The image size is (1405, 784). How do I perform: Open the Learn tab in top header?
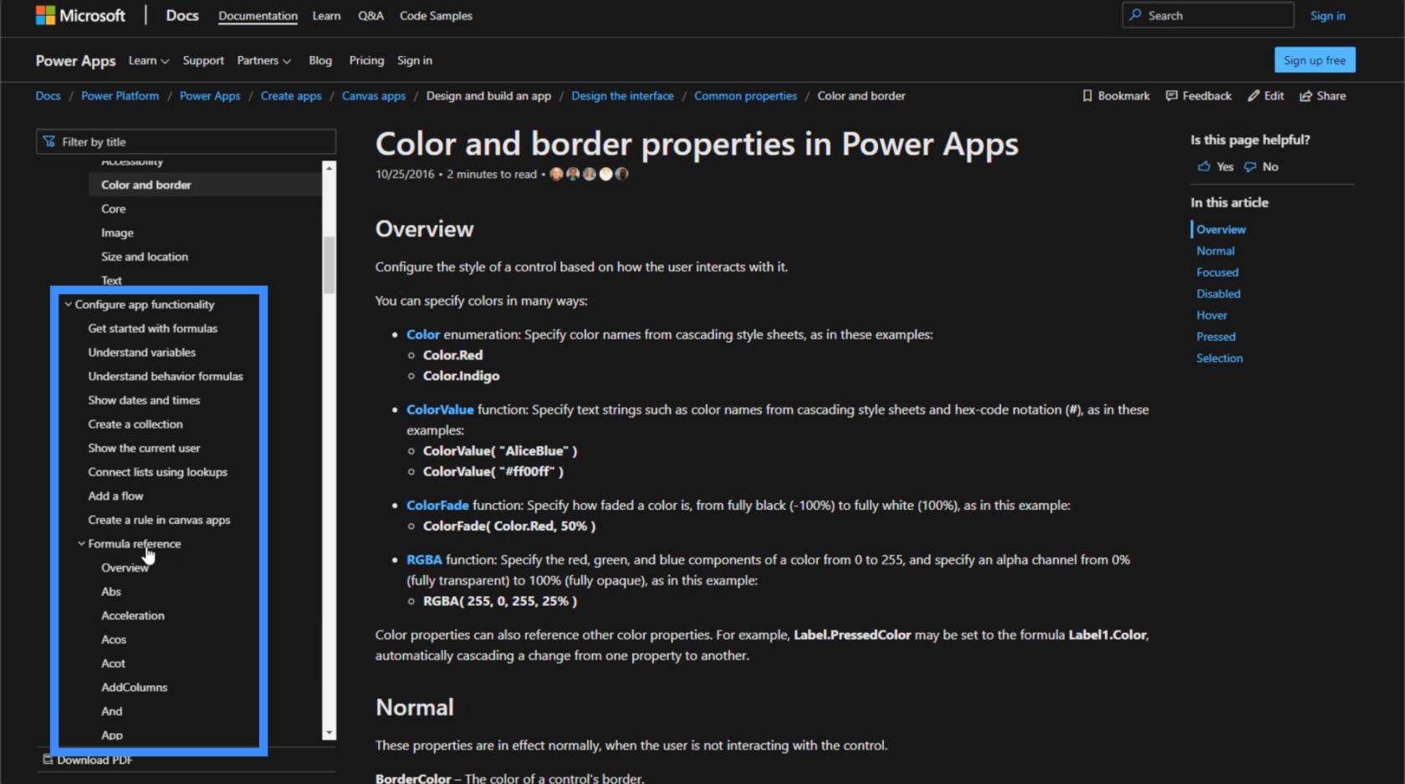point(326,16)
